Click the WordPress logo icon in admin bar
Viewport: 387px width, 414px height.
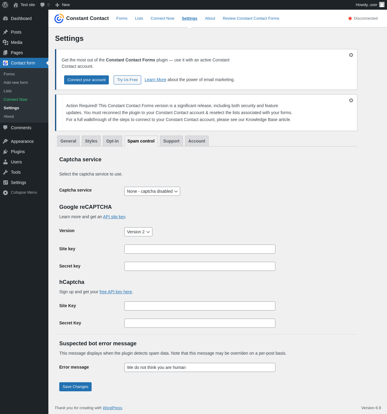(5, 5)
